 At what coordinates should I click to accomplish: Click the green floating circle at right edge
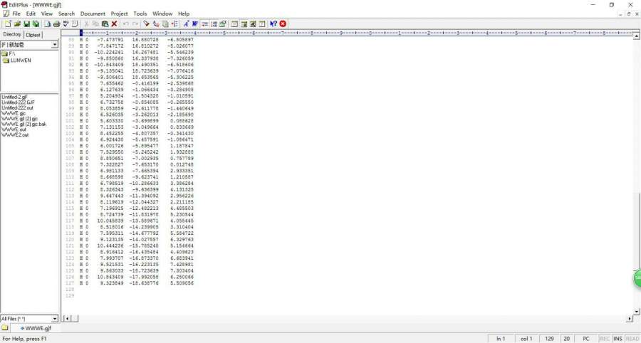click(x=637, y=278)
